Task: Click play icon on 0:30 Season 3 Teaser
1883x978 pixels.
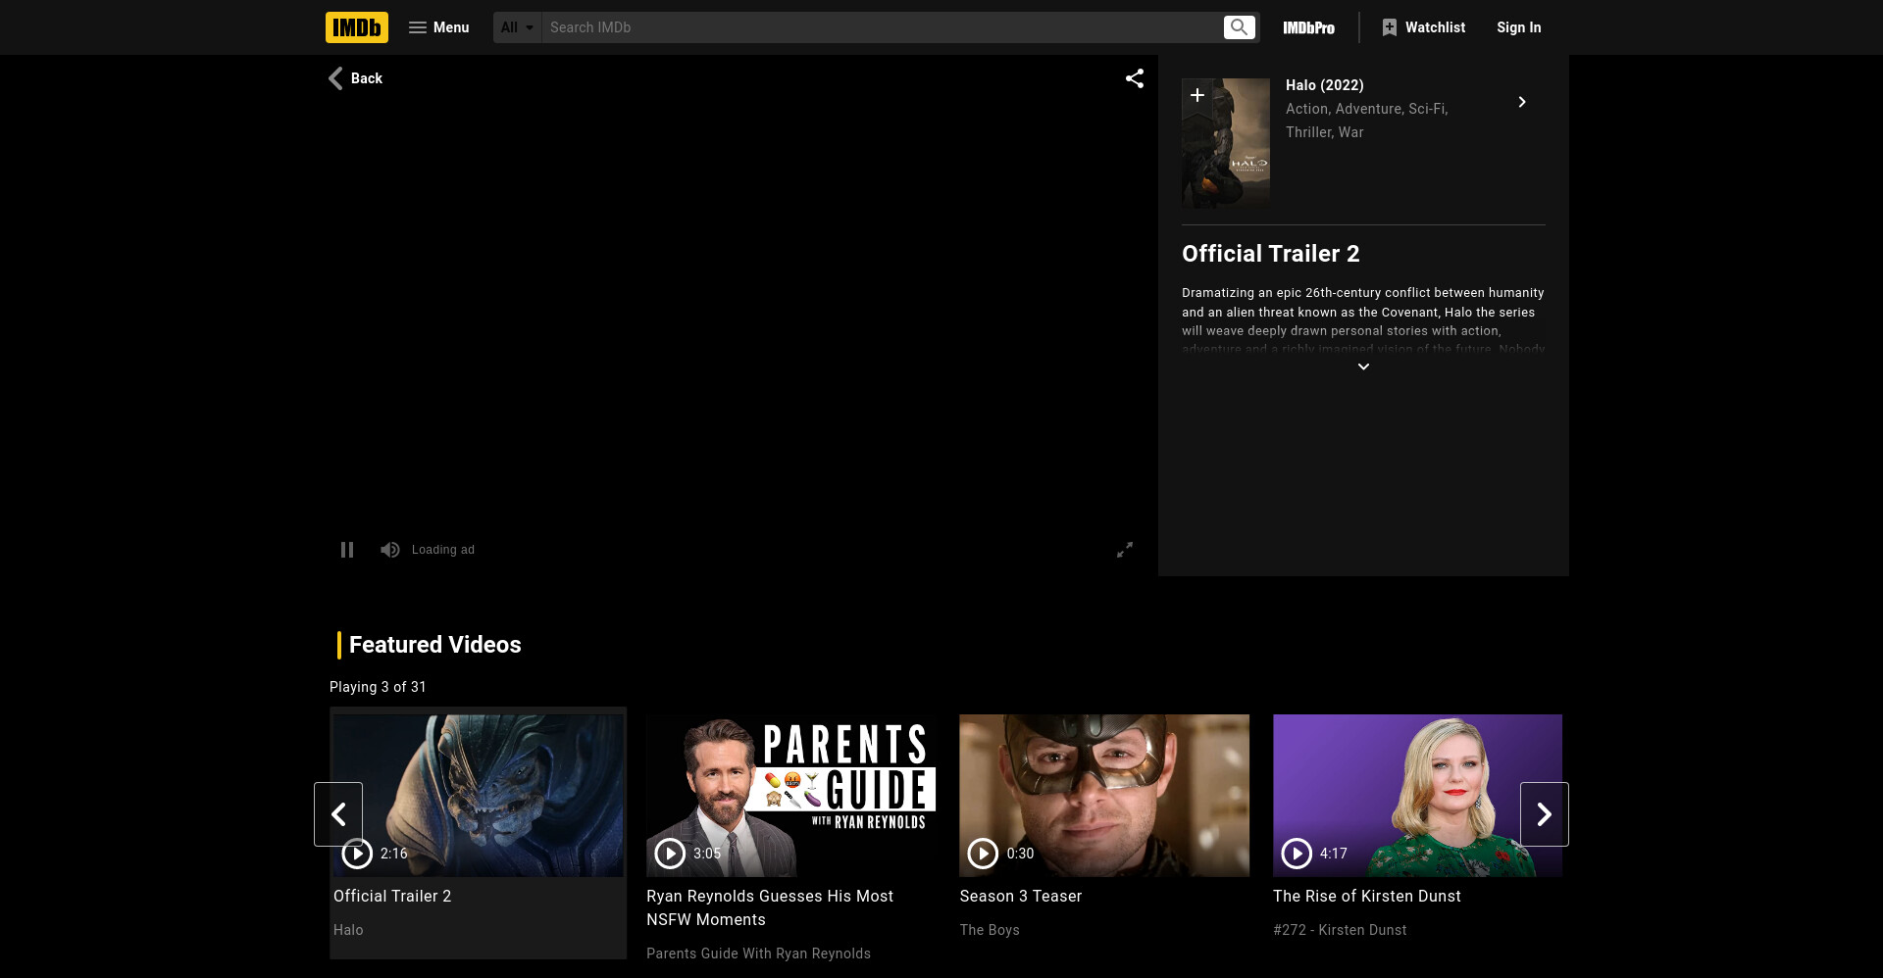Action: (983, 854)
